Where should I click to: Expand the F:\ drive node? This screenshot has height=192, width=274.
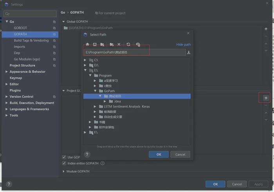point(85,132)
